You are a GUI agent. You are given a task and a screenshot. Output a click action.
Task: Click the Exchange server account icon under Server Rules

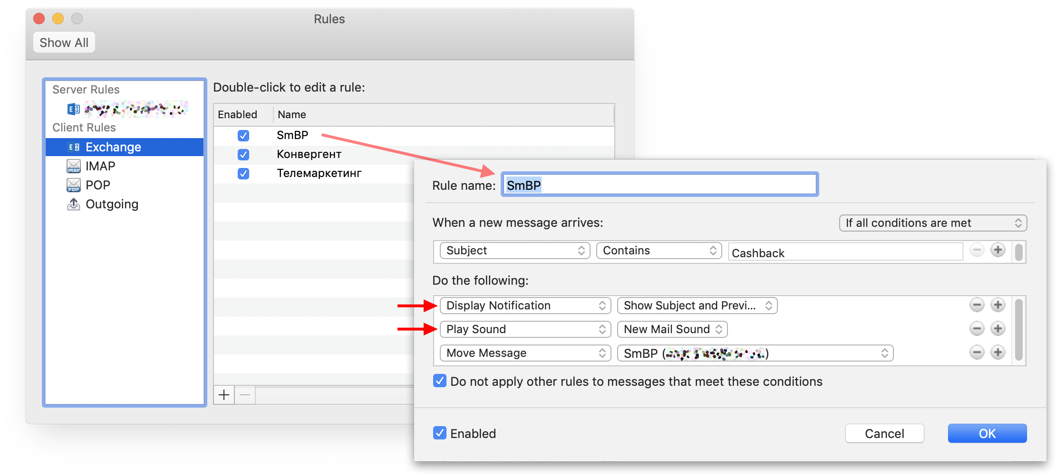point(73,110)
